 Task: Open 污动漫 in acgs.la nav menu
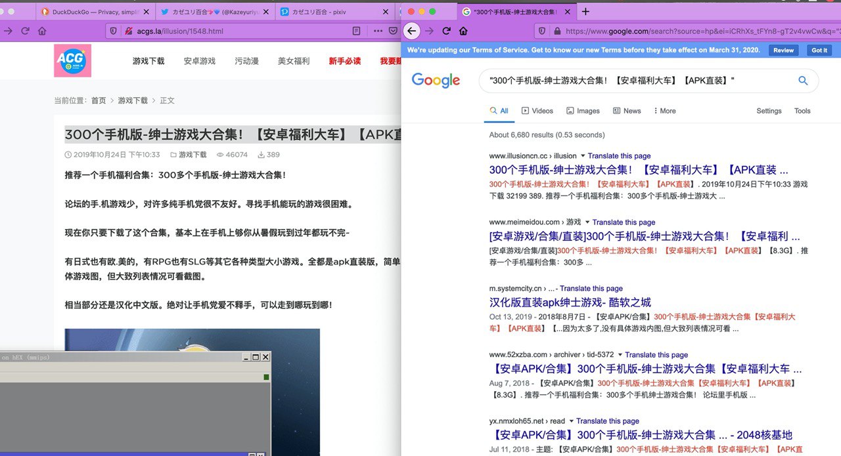246,61
